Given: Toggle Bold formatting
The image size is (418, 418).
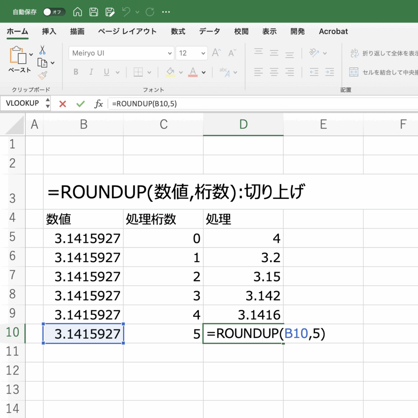Looking at the screenshot, I should (x=76, y=72).
